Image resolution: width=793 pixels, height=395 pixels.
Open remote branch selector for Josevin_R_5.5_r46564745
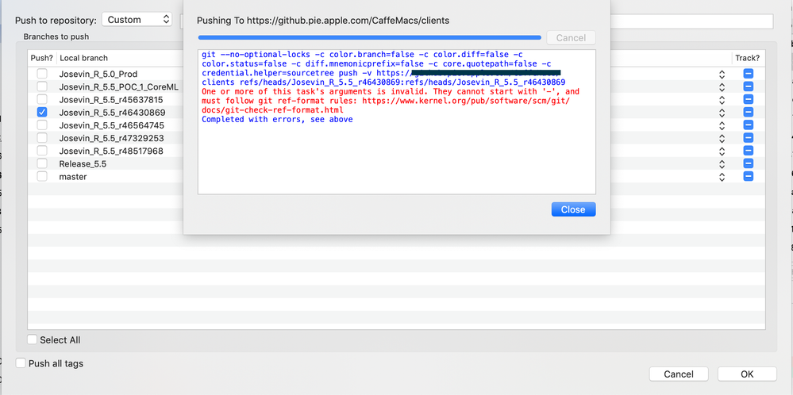pyautogui.click(x=722, y=126)
